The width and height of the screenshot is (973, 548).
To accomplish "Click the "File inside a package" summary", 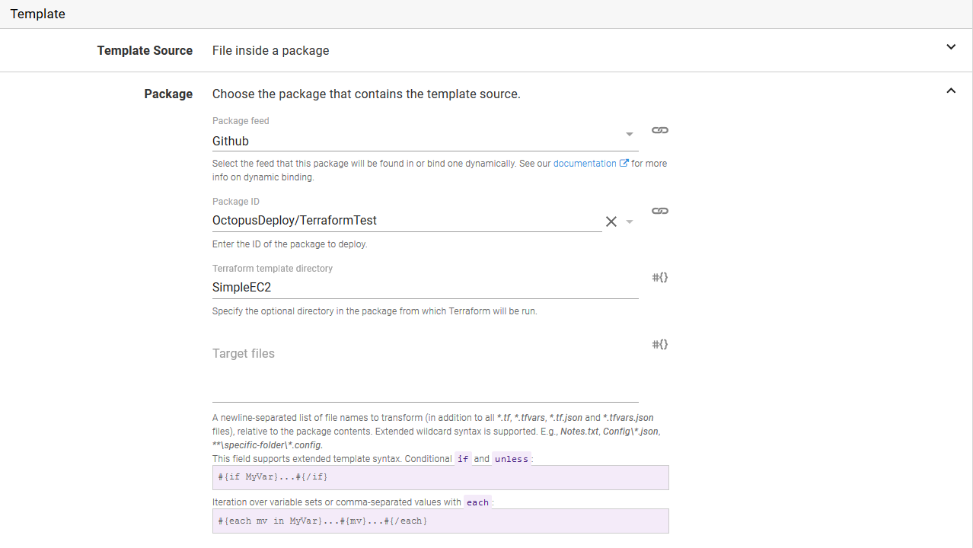I will pos(271,50).
